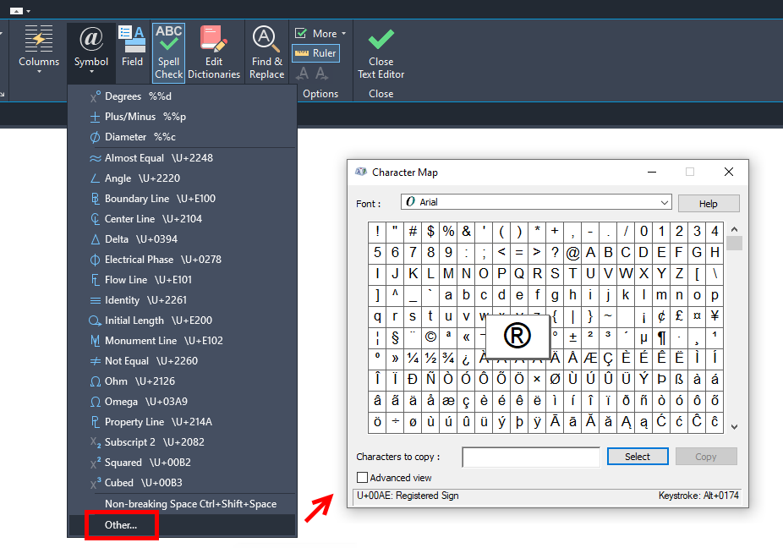Insert the Delta symbol

(x=183, y=239)
